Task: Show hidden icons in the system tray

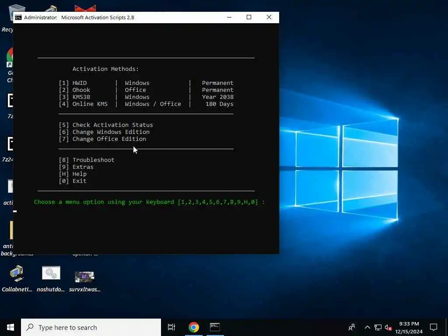Action: [367, 327]
